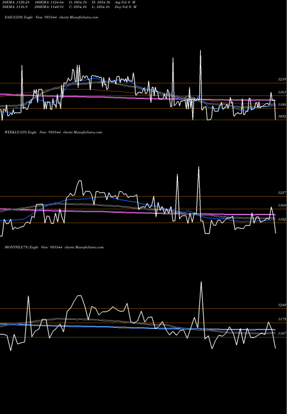Click the 1102 price label on weekly chart
287x414 pixels.
coord(282,220)
